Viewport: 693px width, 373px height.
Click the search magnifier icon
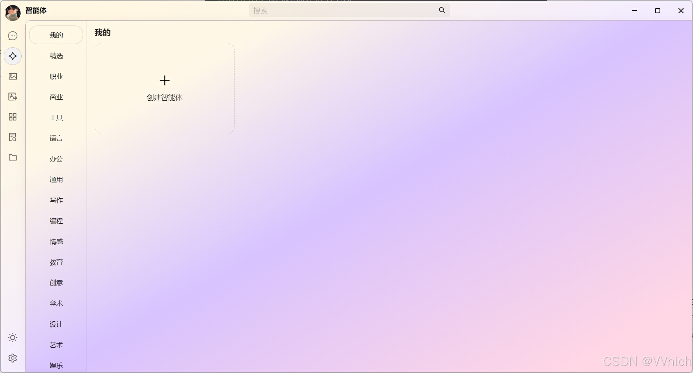(x=442, y=10)
